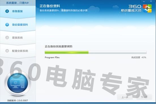The width and height of the screenshot is (156, 104).
Task: Click the blue computer backup orb icon
Action: [x=18, y=83]
